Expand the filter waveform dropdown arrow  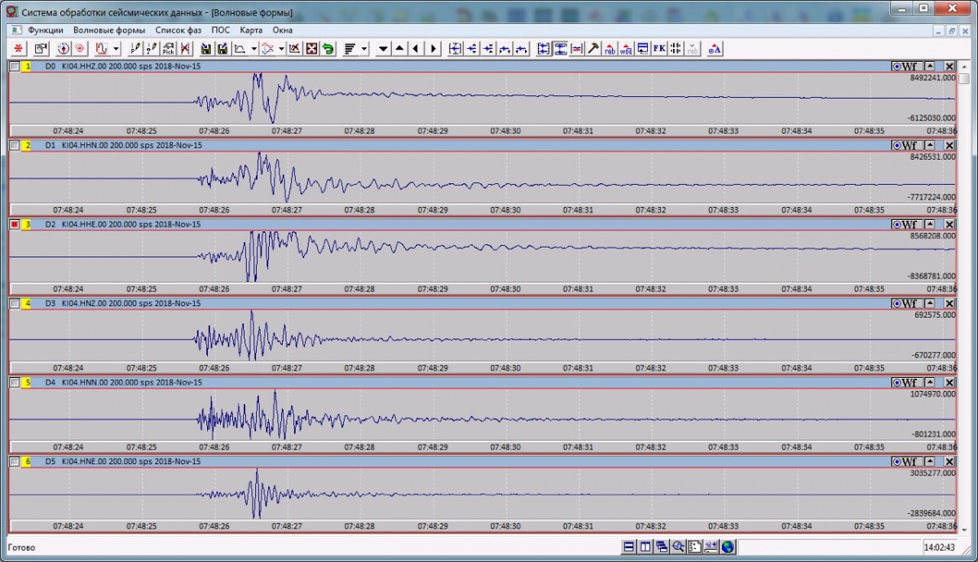117,49
